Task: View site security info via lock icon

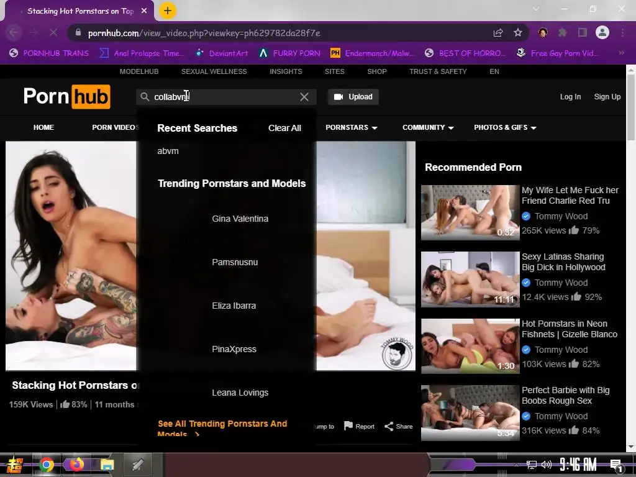Action: click(x=78, y=33)
